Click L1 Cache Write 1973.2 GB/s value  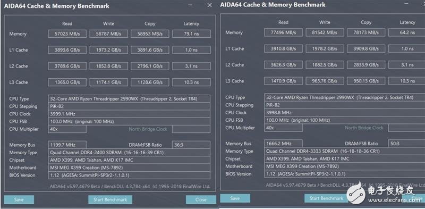pyautogui.click(x=108, y=50)
